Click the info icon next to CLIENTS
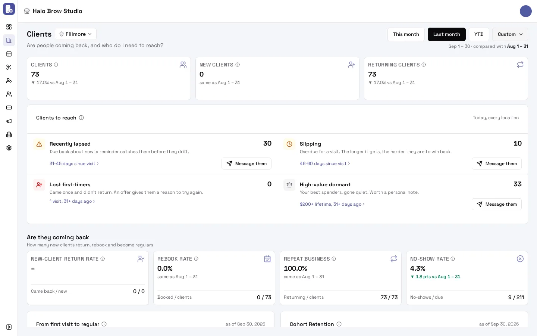This screenshot has height=336, width=537. pos(56,65)
